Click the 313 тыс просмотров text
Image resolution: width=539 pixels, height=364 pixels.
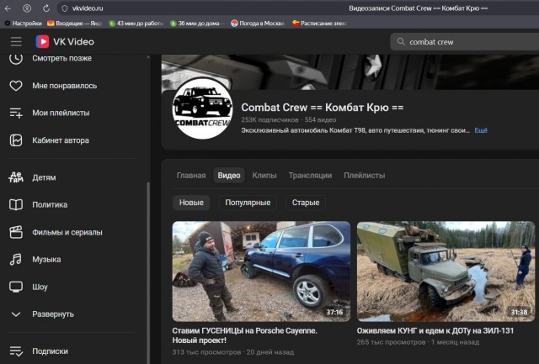[206, 352]
